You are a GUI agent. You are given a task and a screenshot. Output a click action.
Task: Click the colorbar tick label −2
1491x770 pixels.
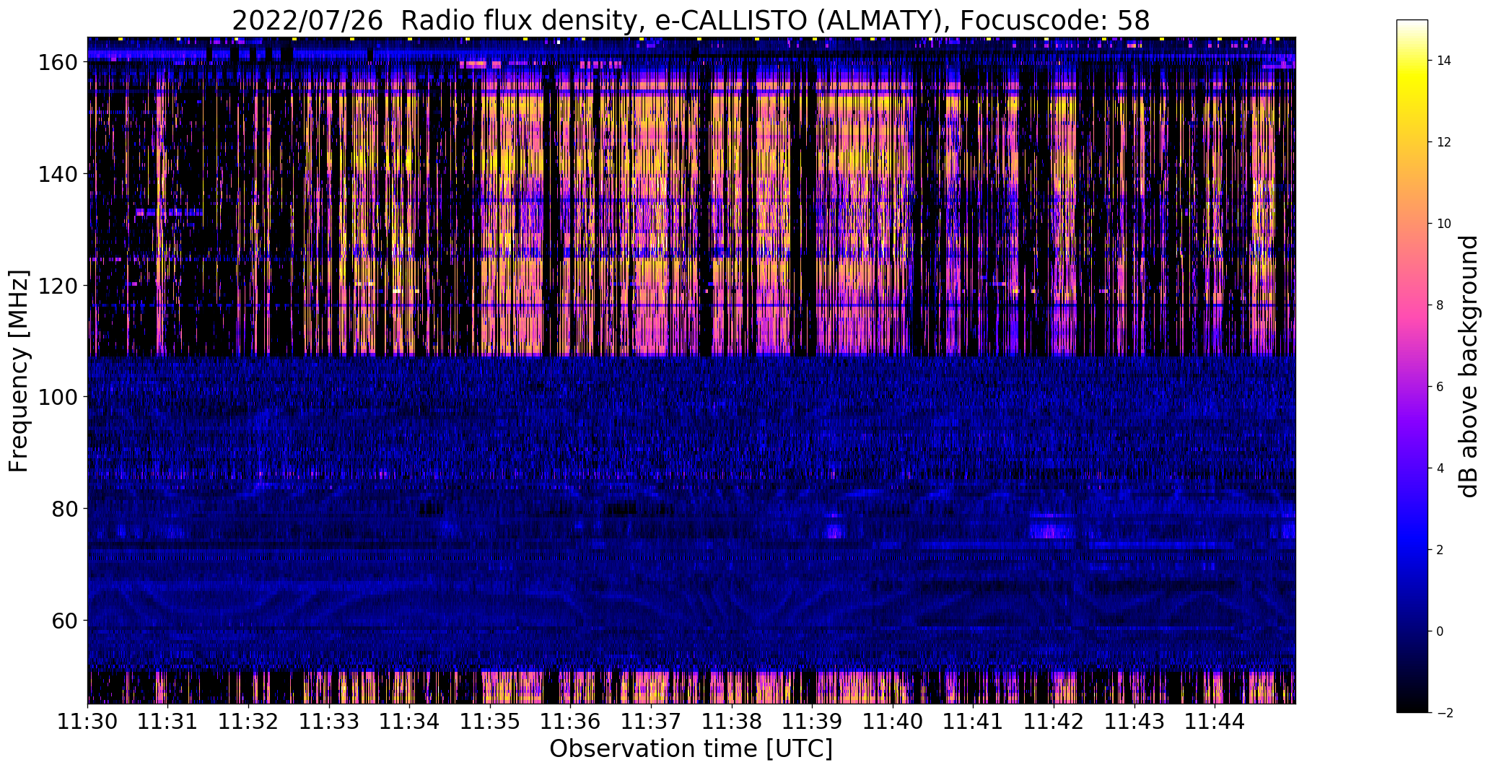click(x=1445, y=713)
